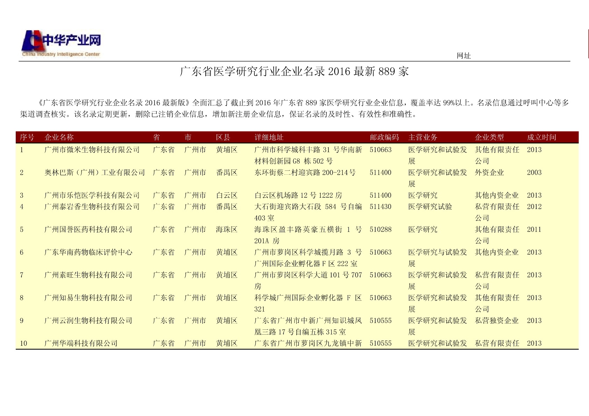This screenshot has height=416, width=589.
Task: Click the 医学研究与试验发展 business cell in row 6
Action: tap(438, 258)
